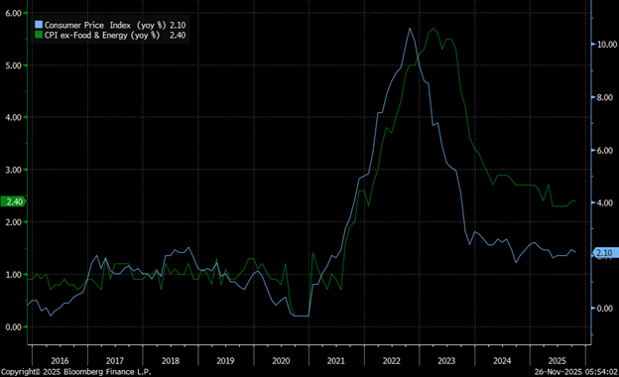Click the 6.00 label on the left axis

coord(13,13)
